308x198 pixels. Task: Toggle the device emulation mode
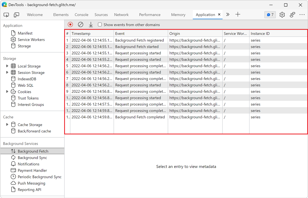16,15
